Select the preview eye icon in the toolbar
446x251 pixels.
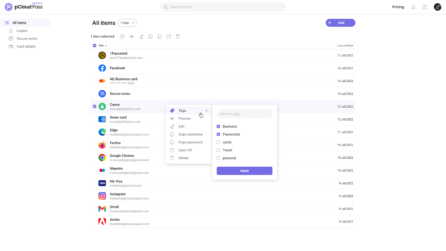131,36
